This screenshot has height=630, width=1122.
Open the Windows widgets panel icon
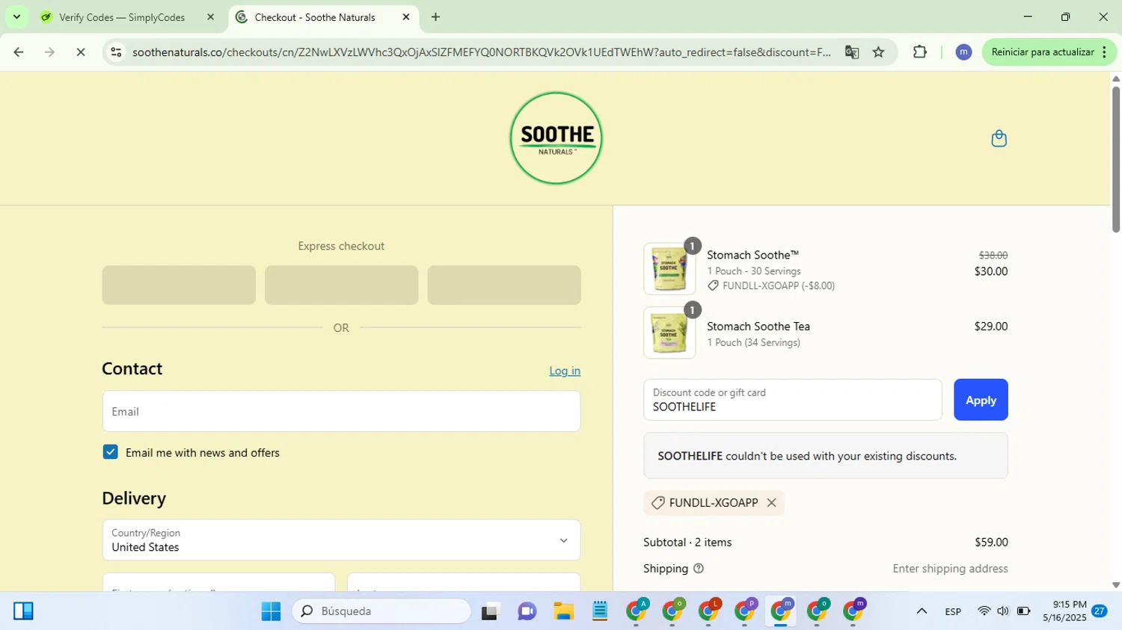pyautogui.click(x=23, y=611)
